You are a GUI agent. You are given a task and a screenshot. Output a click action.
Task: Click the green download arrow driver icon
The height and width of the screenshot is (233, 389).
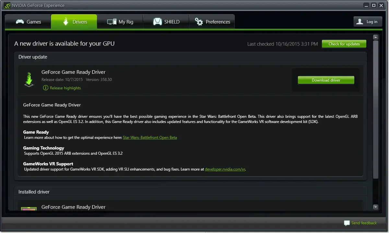point(29,79)
